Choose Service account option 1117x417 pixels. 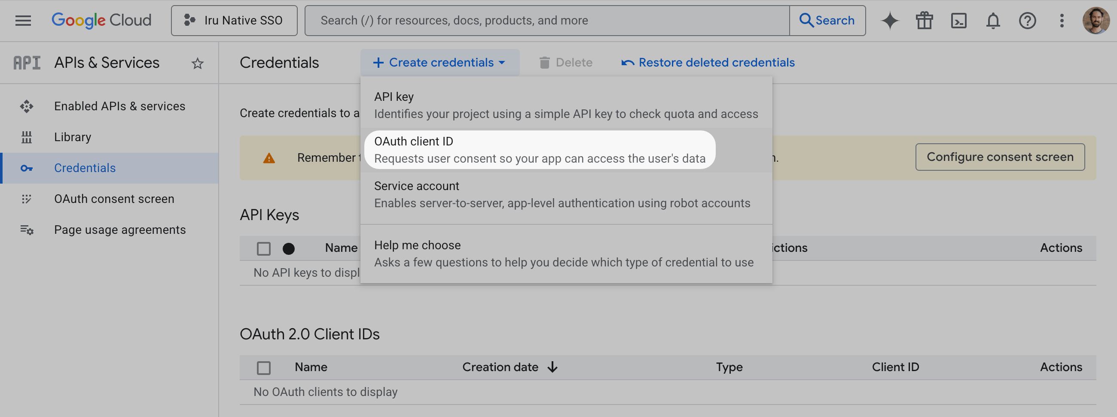tap(566, 194)
